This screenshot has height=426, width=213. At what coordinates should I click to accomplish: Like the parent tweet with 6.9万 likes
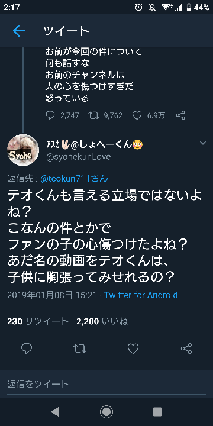pyautogui.click(x=137, y=115)
